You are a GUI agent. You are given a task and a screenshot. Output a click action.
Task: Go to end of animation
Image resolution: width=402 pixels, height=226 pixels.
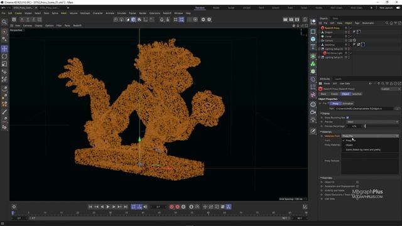126,207
